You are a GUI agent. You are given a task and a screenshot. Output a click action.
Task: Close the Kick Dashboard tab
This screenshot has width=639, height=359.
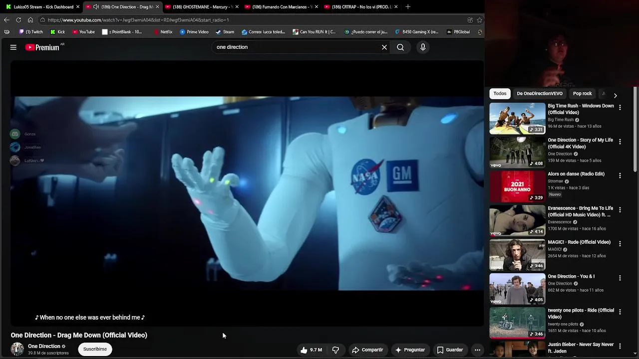(x=78, y=7)
